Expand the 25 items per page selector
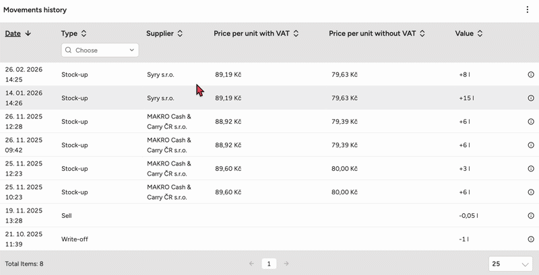The image size is (539, 275). coord(511,264)
